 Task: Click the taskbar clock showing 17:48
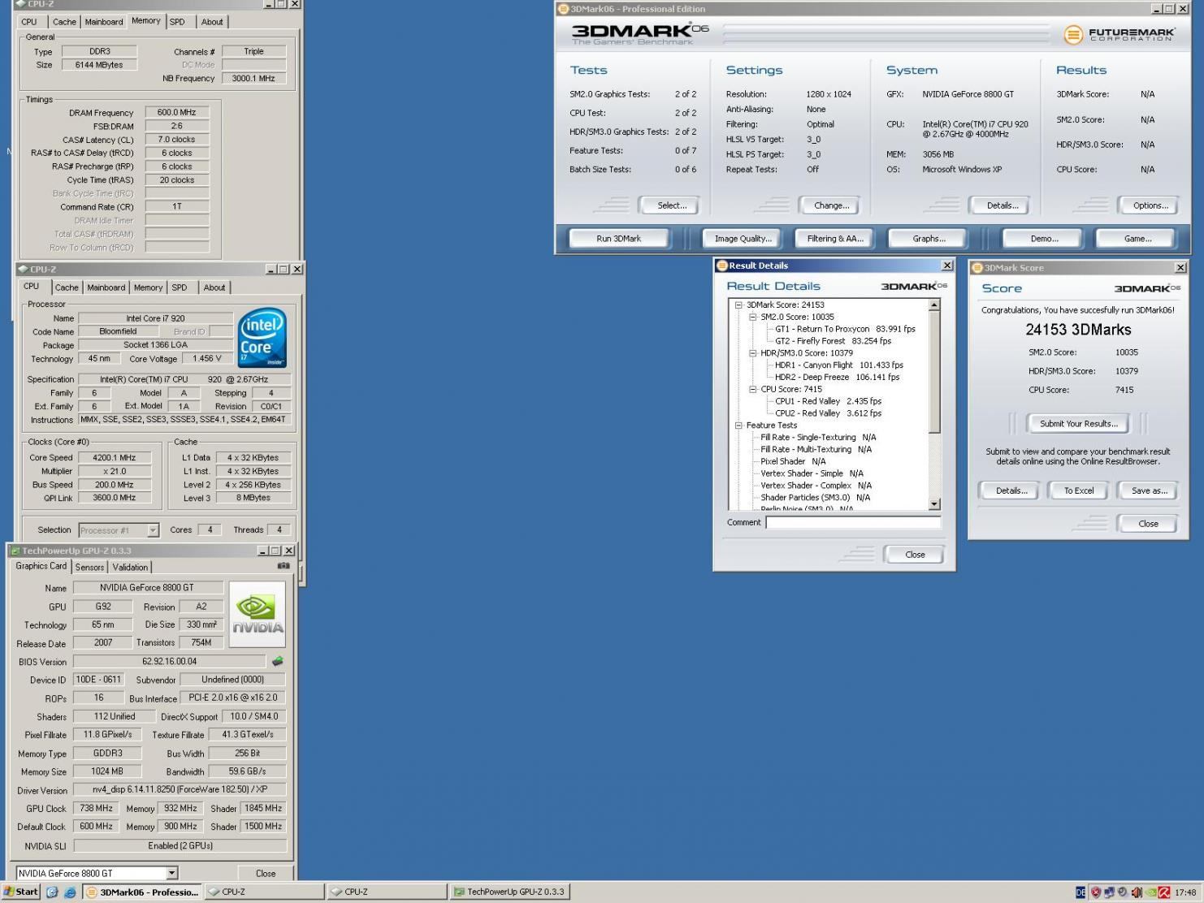[x=1185, y=892]
